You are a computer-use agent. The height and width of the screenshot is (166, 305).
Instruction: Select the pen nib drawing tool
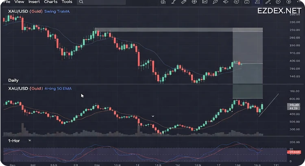(215, 2)
